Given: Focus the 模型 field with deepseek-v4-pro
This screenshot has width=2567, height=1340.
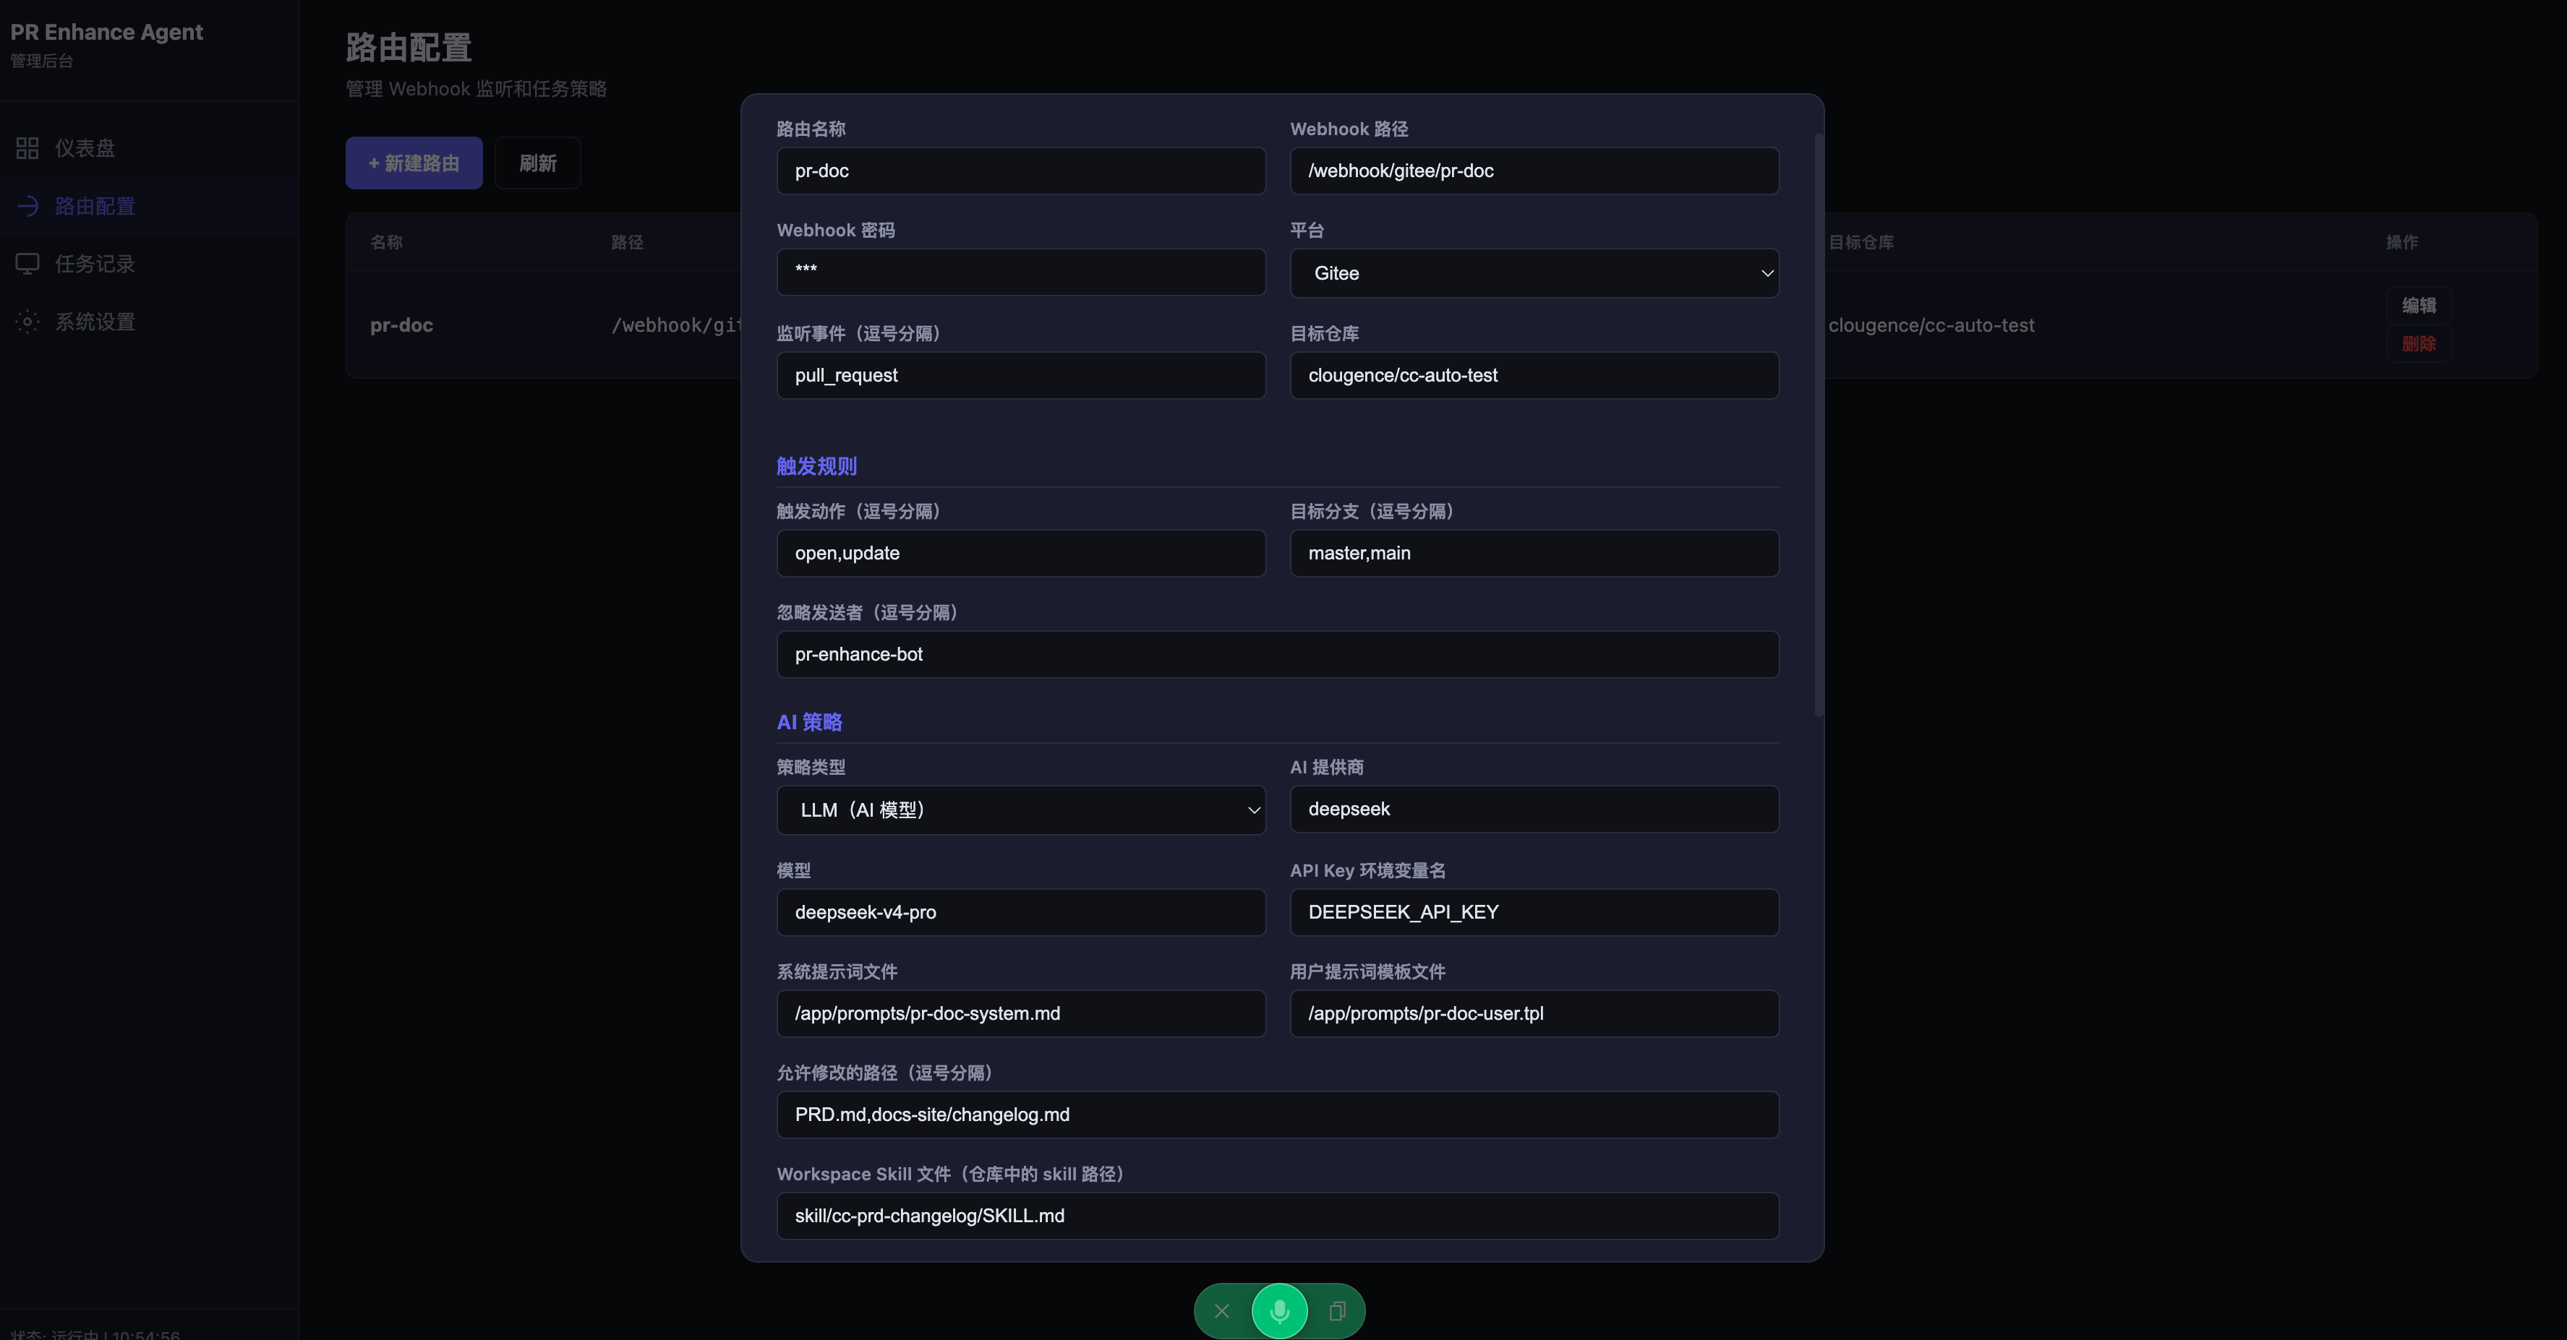Looking at the screenshot, I should pos(1022,913).
